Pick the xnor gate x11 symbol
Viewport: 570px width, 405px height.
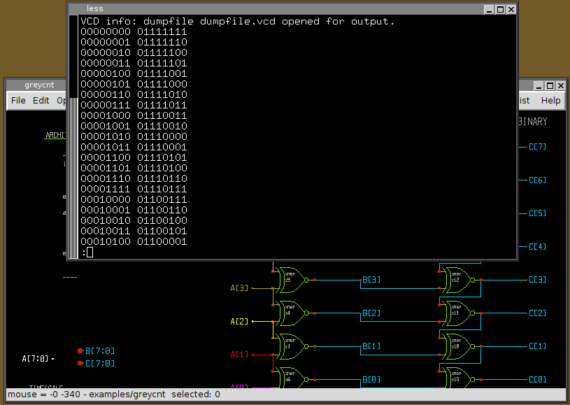tap(458, 313)
